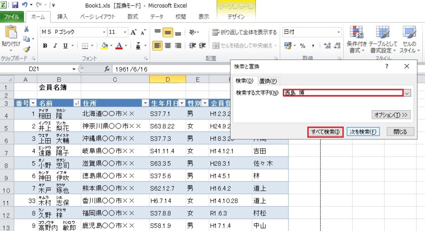Viewport: 425px width, 231px height.
Task: Open Cell Styles (セルのスタイル)
Action: [x=409, y=39]
